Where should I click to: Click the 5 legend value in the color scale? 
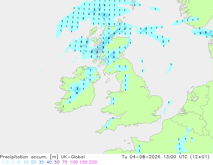click(19, 162)
